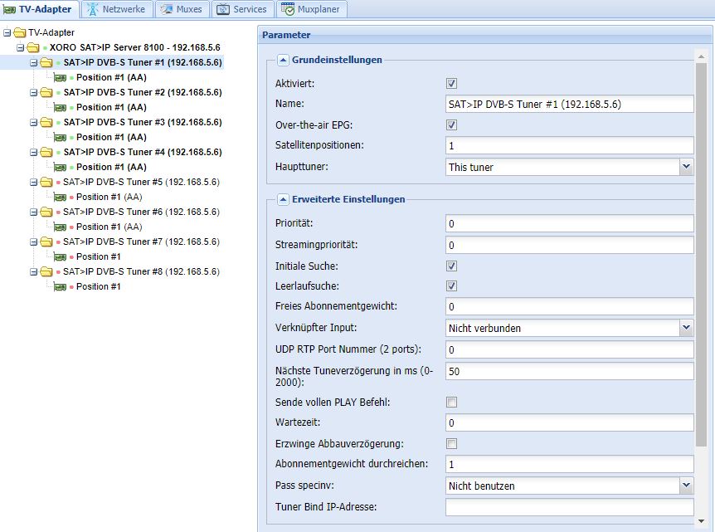This screenshot has width=715, height=532.
Task: Focus the Streamingpriorität input field
Action: tap(570, 245)
